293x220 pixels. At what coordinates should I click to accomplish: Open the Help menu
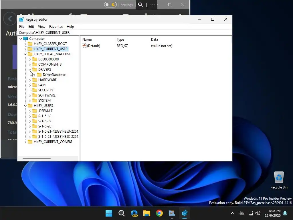coord(70,27)
